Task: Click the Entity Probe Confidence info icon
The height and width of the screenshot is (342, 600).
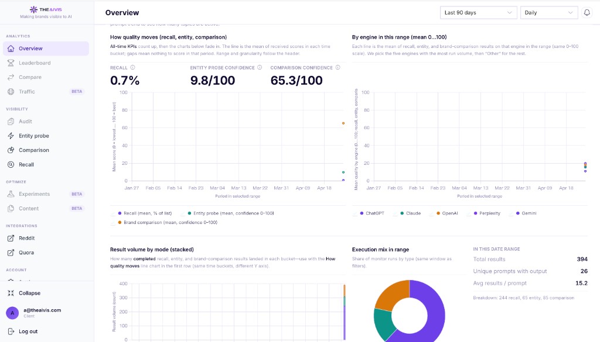Action: [x=260, y=68]
